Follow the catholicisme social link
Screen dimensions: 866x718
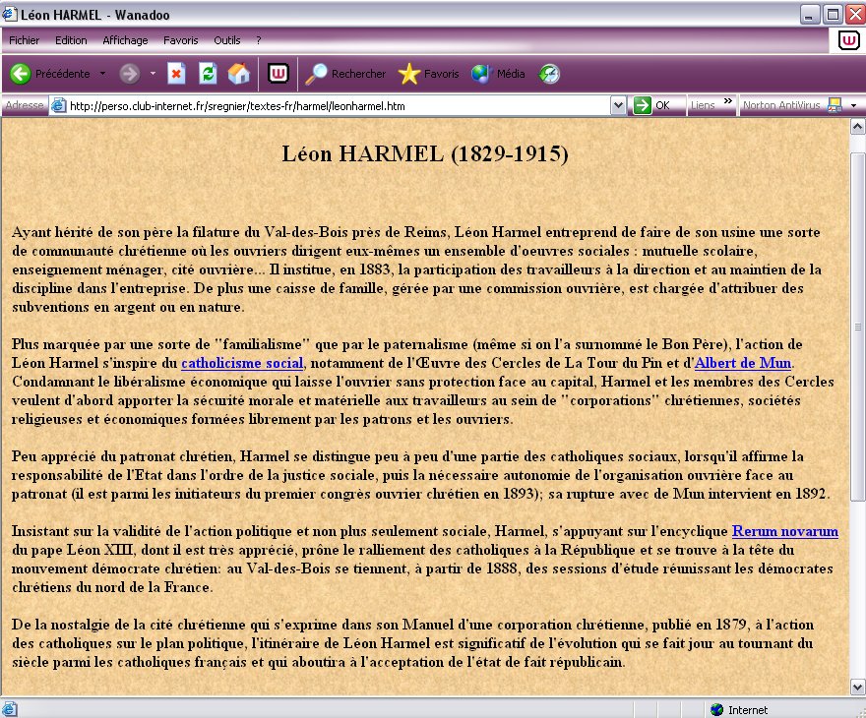[x=242, y=363]
